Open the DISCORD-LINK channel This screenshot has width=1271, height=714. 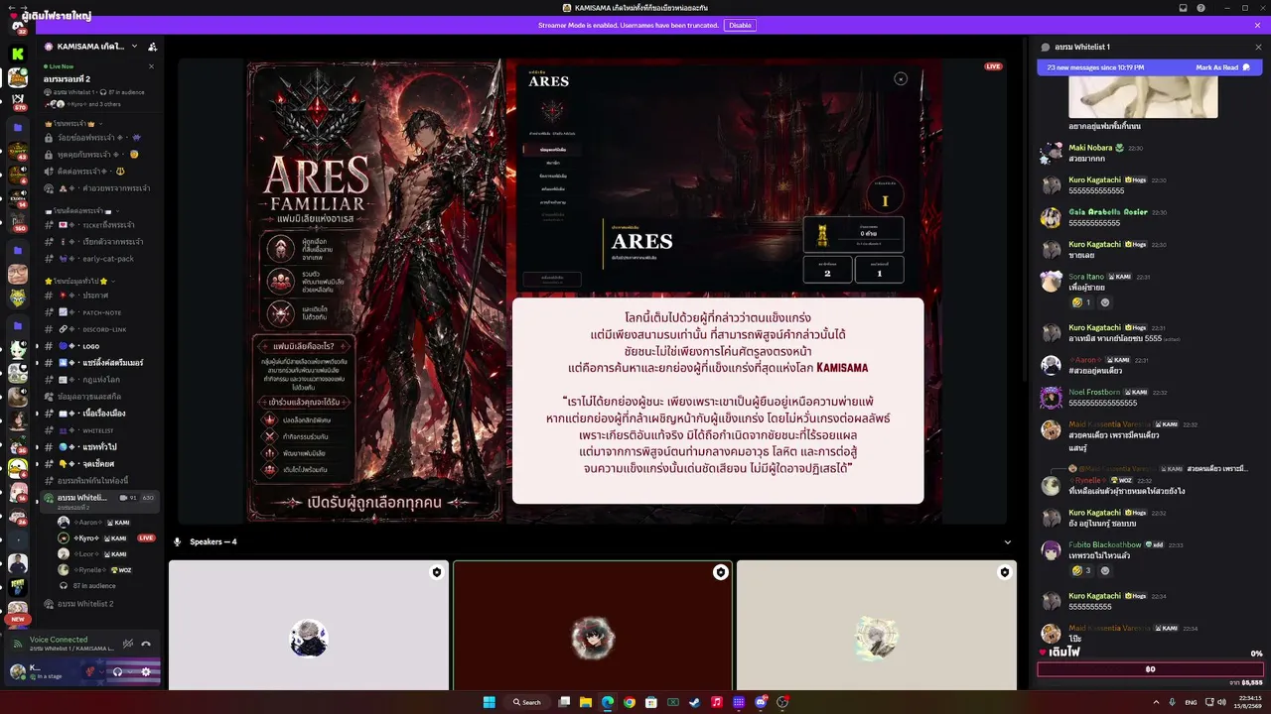click(x=97, y=329)
